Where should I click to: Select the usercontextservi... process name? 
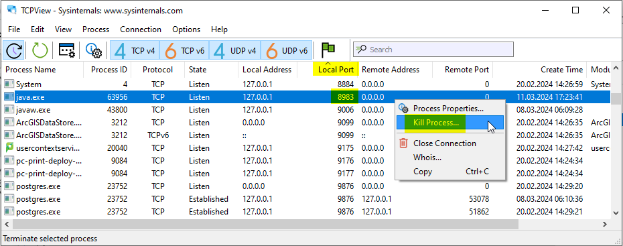48,148
